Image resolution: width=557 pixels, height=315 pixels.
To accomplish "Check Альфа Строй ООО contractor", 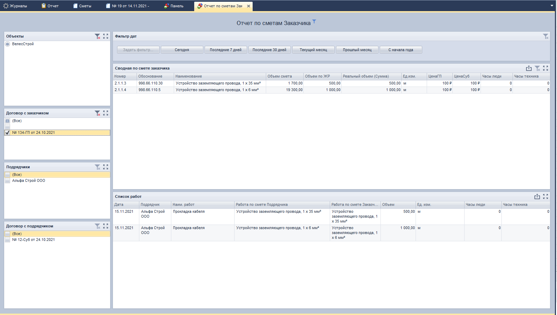I will (x=8, y=181).
